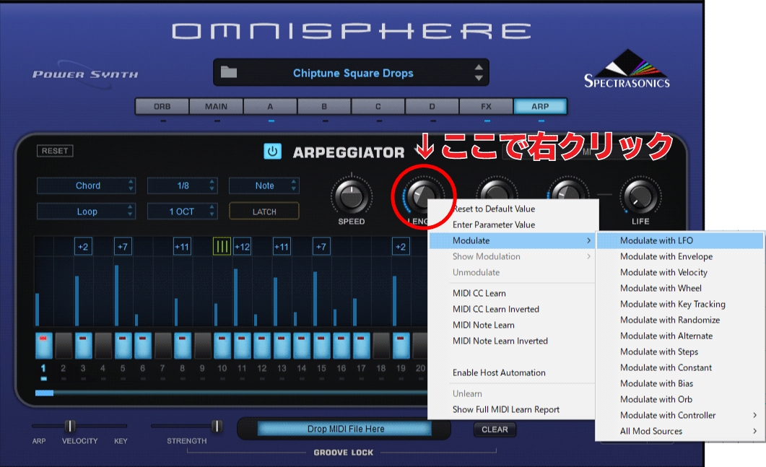This screenshot has height=467, width=766.
Task: Click the Chiptune Square Drops patch name
Action: tap(353, 74)
